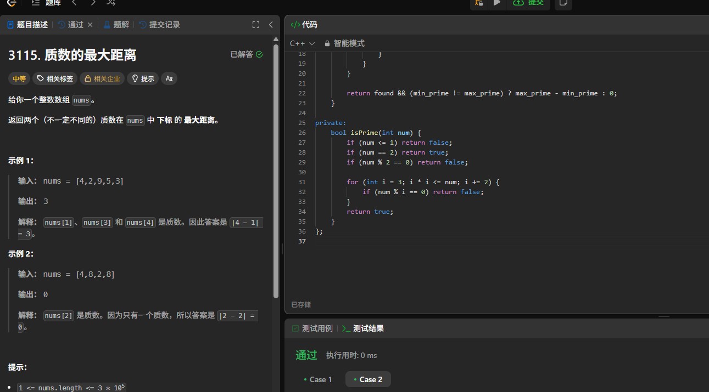Click example input nums = [4,2,9,5,3]

(83, 181)
